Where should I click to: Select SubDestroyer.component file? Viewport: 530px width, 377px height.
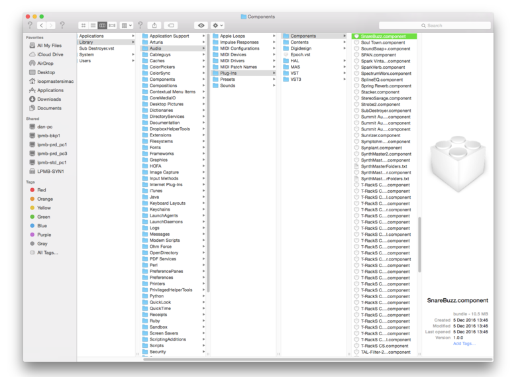[x=386, y=111]
